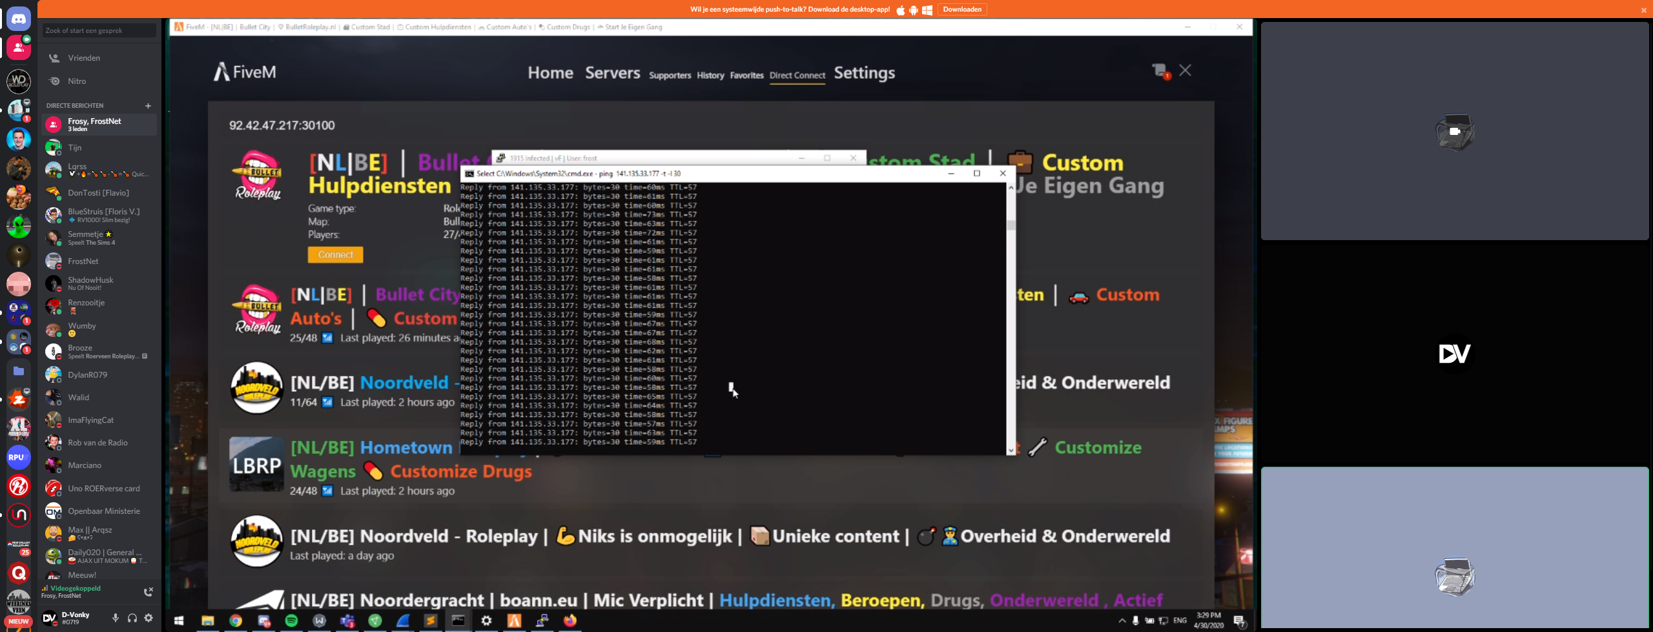This screenshot has height=632, width=1653.
Task: Click the Downloaden button in banner
Action: point(961,10)
